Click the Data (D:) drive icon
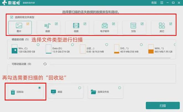Image resolution: width=183 pixels, height=112 pixels. coord(49,49)
